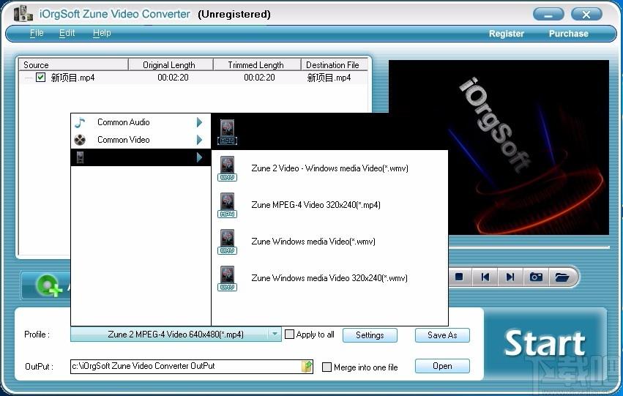Image resolution: width=623 pixels, height=396 pixels.
Task: Click the Profile combo box showing Zune 2 MPEG-4
Action: tap(176, 334)
